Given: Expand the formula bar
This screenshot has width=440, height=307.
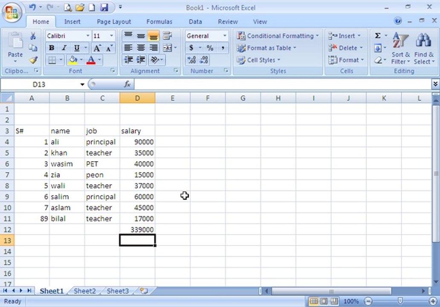Looking at the screenshot, I should coord(435,84).
